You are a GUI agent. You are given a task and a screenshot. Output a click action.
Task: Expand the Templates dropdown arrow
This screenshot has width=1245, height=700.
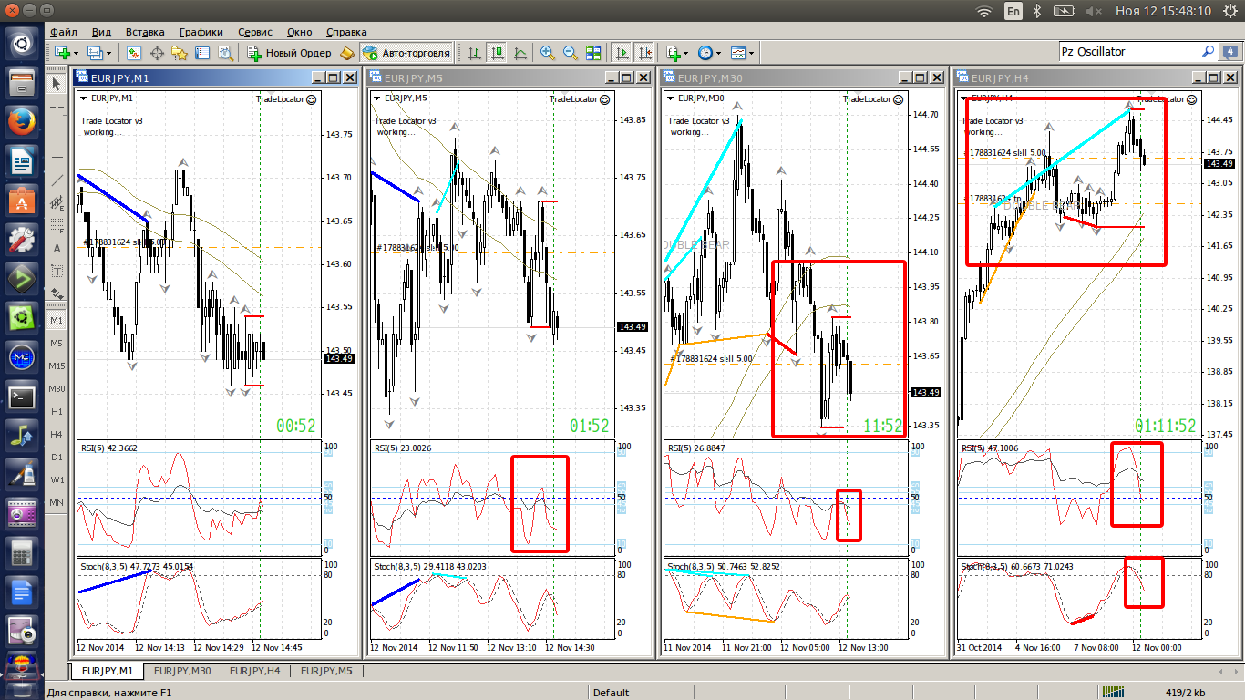pos(751,53)
